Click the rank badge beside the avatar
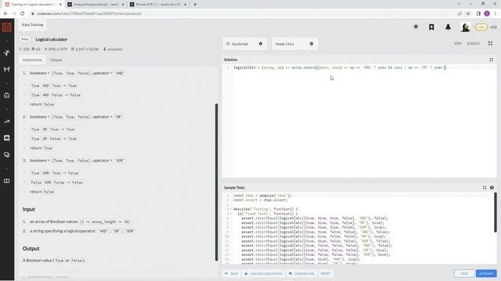The width and height of the screenshot is (501, 281). click(x=481, y=27)
